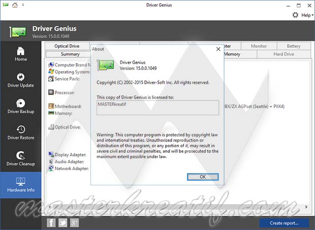Click the horizontal scrollbar left arrow
This screenshot has width=315, height=230.
pos(50,207)
